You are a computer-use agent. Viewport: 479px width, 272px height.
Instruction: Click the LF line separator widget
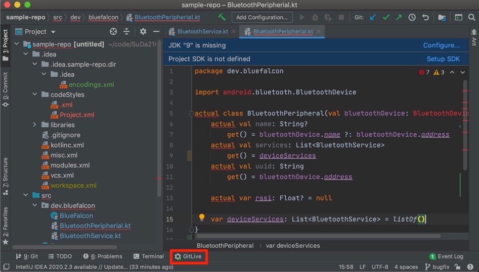pos(363,267)
